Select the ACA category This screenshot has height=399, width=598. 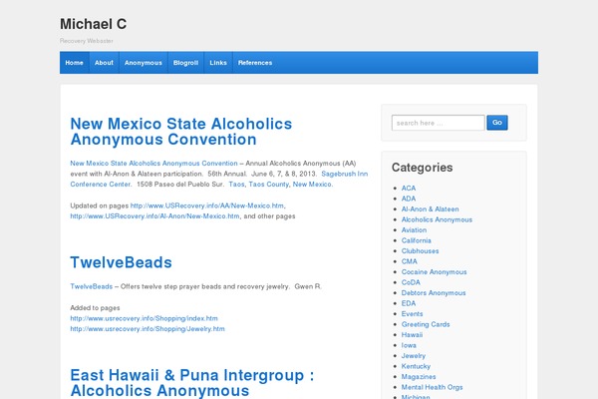[409, 189]
